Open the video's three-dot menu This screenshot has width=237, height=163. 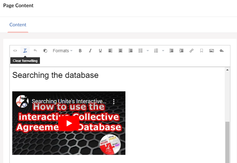point(114,102)
